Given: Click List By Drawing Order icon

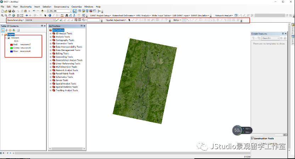Looking at the screenshot, I should click(x=2, y=30).
